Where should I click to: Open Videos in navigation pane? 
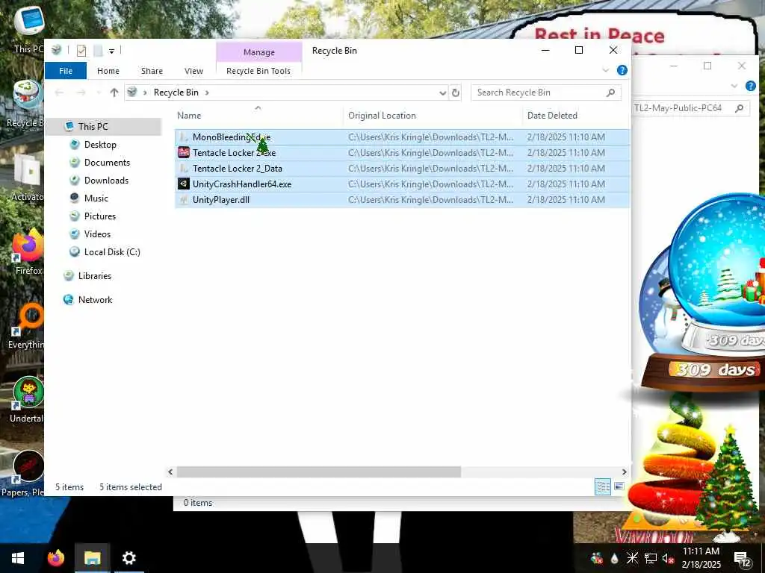tap(97, 234)
